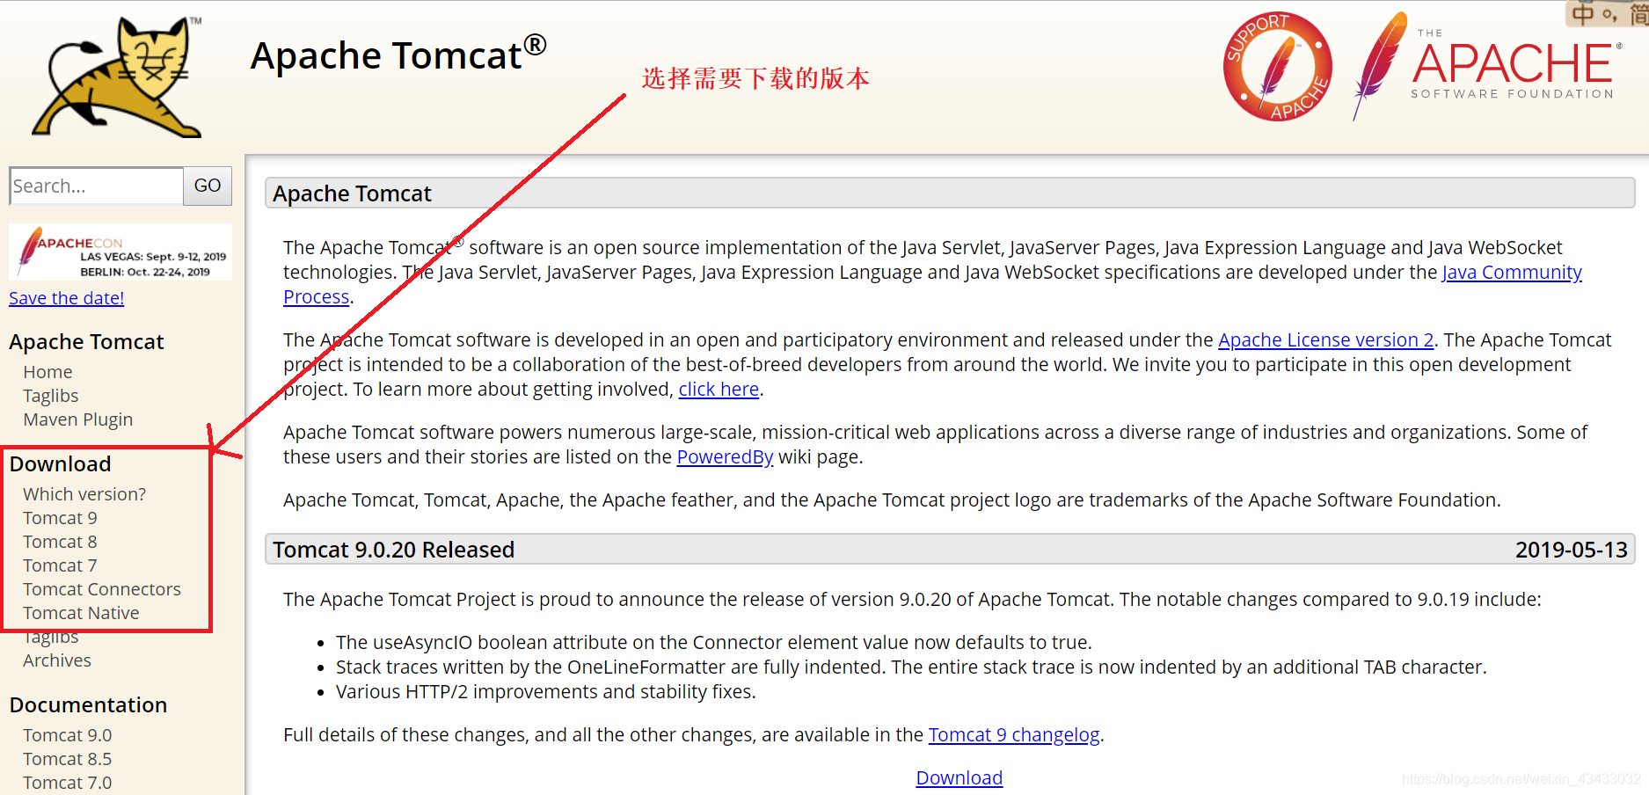Open the PoweredBy wiki link

click(x=725, y=457)
